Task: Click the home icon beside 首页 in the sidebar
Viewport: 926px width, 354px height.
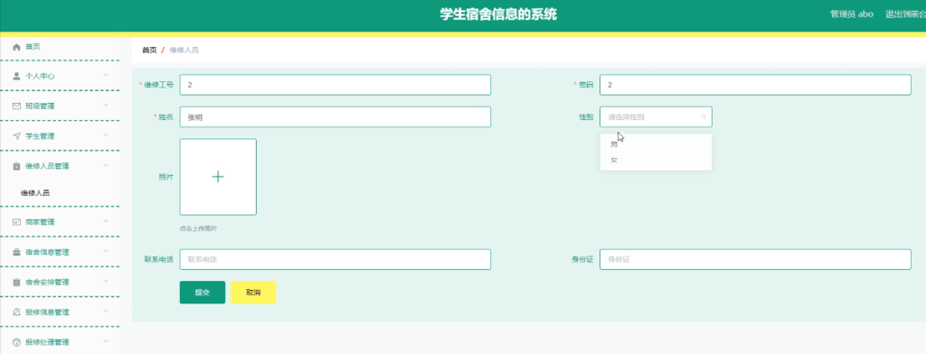Action: click(x=16, y=47)
